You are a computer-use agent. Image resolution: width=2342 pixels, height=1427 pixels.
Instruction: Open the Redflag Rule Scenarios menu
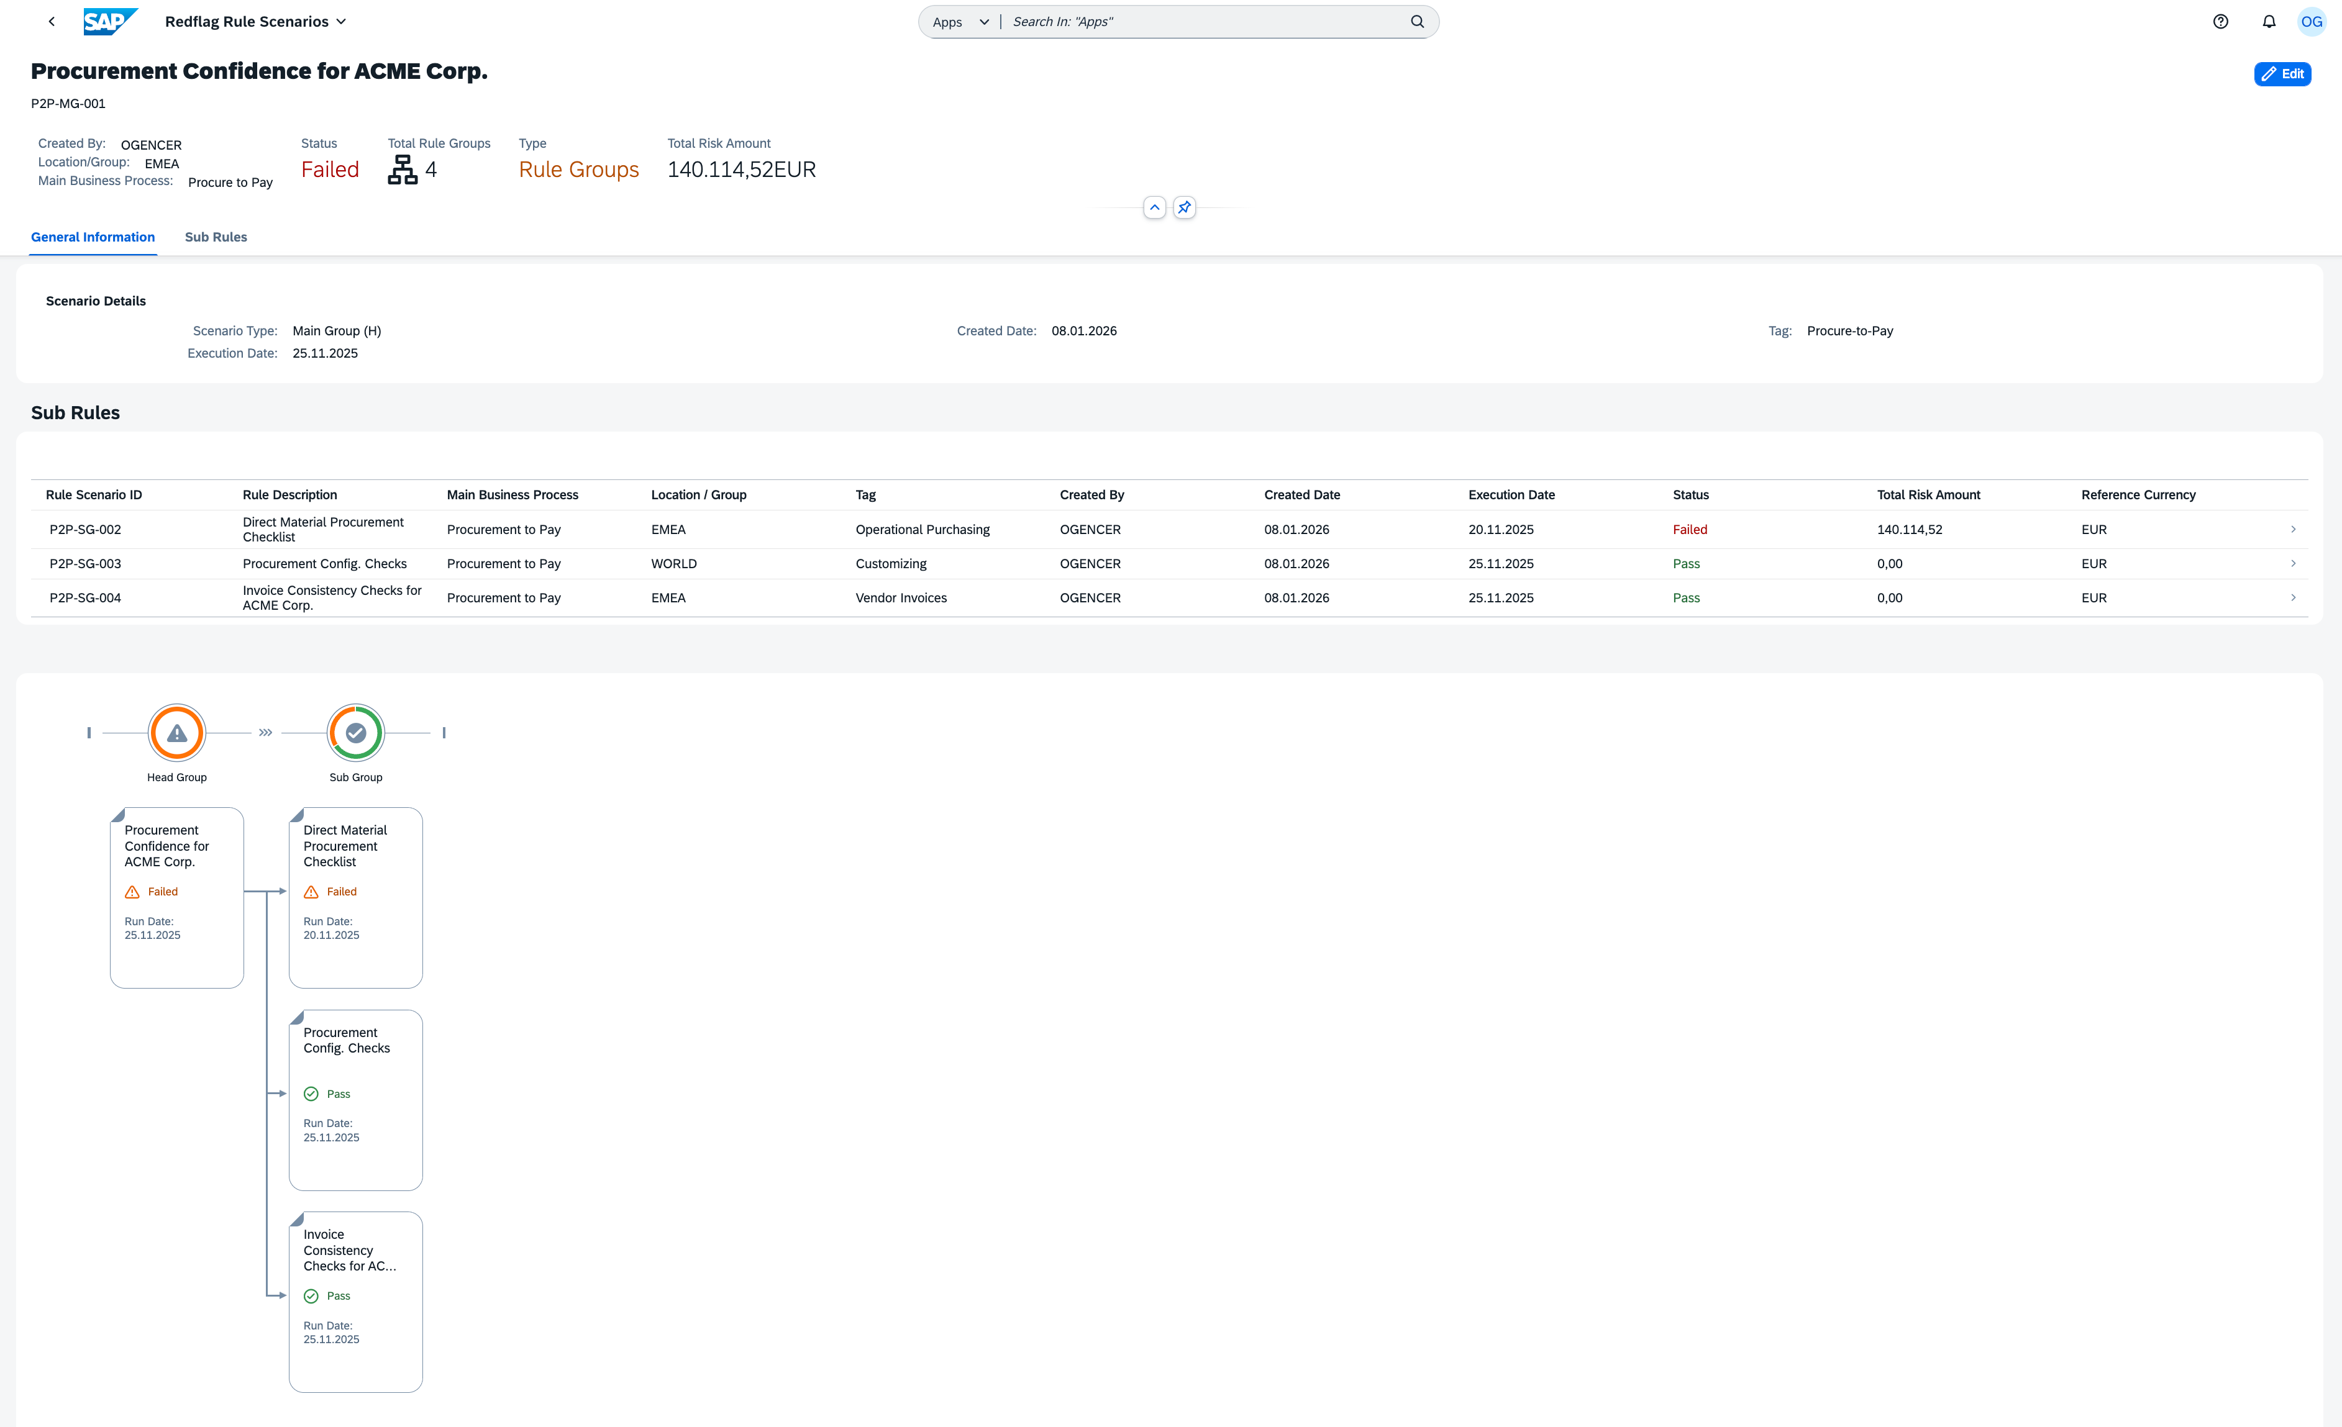256,22
